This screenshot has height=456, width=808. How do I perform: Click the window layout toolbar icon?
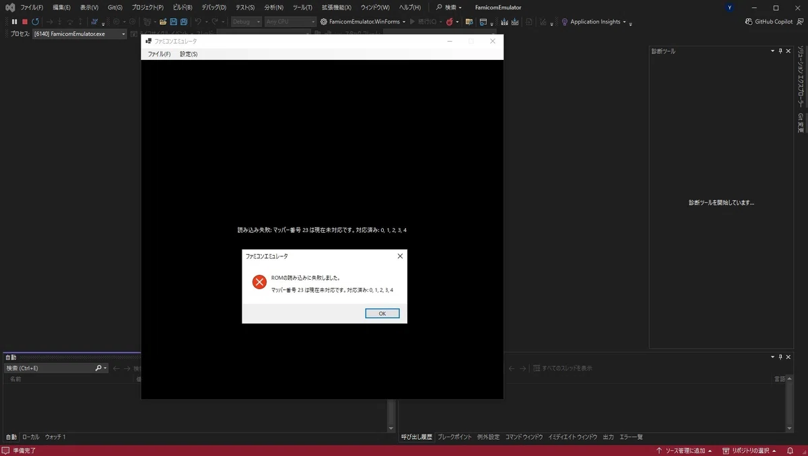click(x=483, y=22)
